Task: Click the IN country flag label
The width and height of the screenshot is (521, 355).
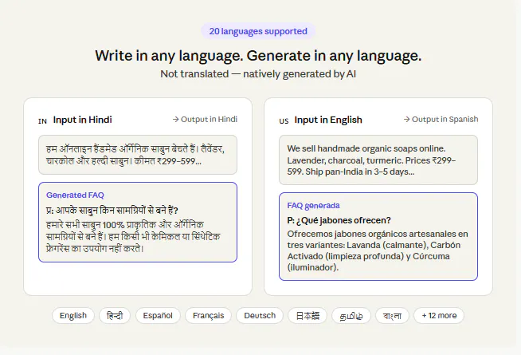Action: pyautogui.click(x=42, y=121)
